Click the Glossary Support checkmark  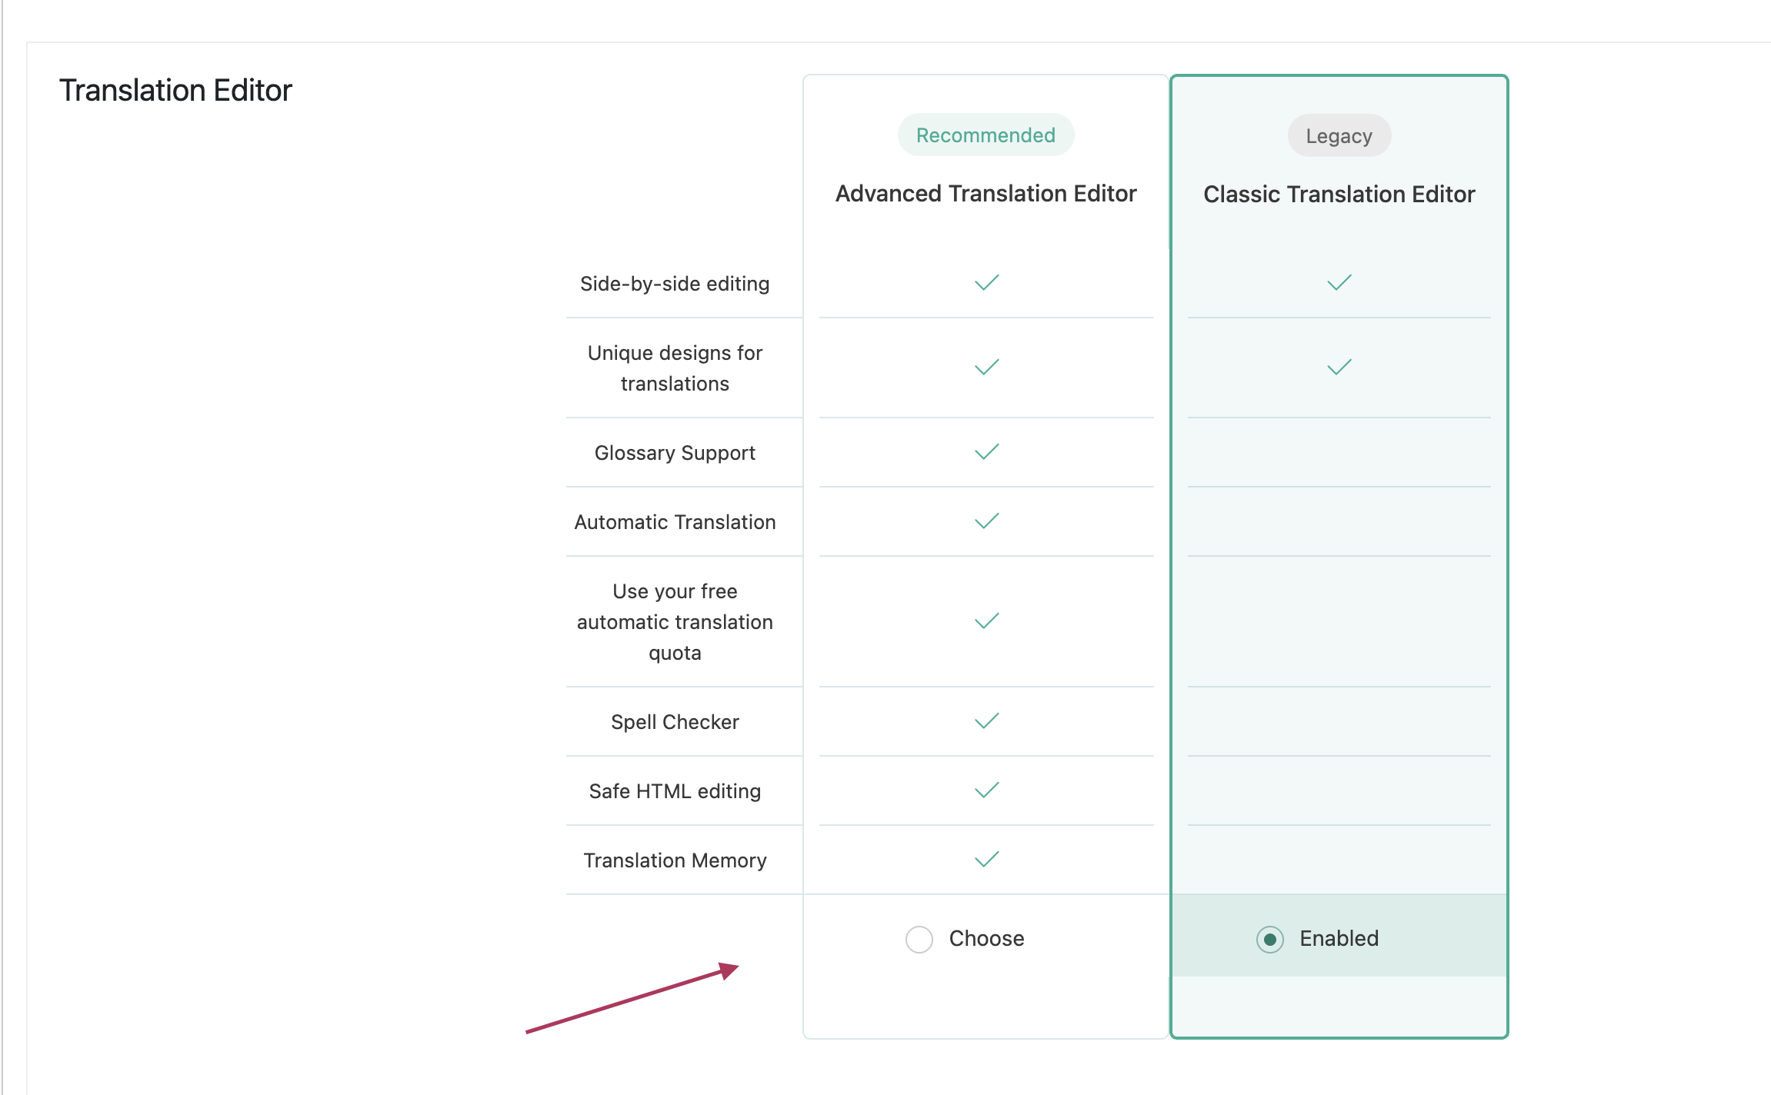[x=986, y=452]
